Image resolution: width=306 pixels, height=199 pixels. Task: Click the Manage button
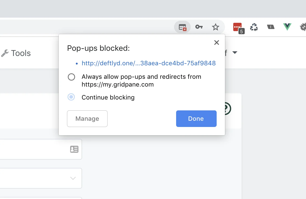87,119
